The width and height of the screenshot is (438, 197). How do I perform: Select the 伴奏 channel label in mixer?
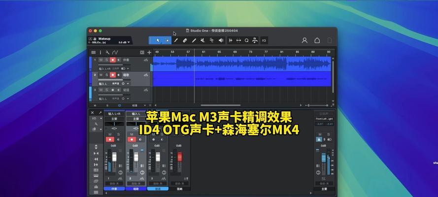[114, 189]
